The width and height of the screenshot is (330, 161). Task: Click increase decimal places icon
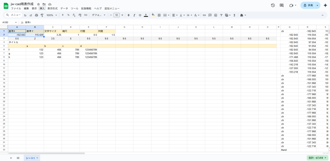pyautogui.click(x=80, y=15)
